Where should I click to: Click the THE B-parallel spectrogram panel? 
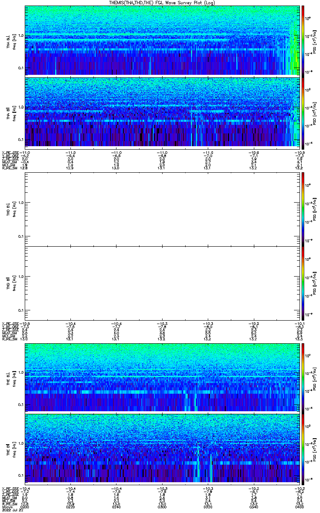point(162,448)
